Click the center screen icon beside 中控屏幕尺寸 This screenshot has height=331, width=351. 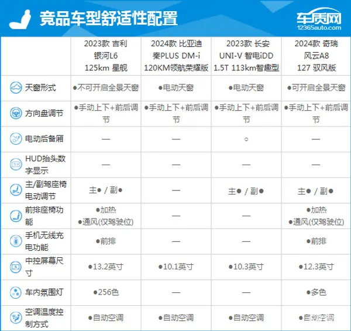(16, 267)
